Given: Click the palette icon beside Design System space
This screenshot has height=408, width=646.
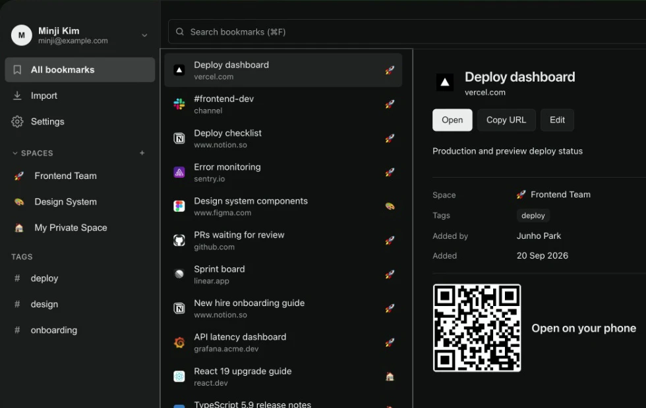Looking at the screenshot, I should coord(19,202).
